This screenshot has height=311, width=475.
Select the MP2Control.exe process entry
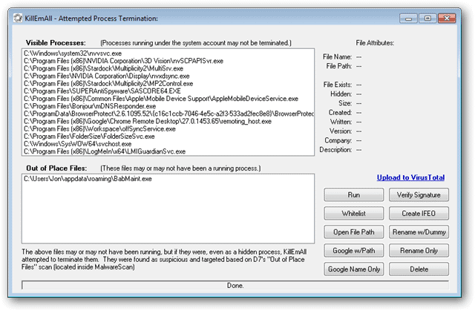click(x=168, y=84)
